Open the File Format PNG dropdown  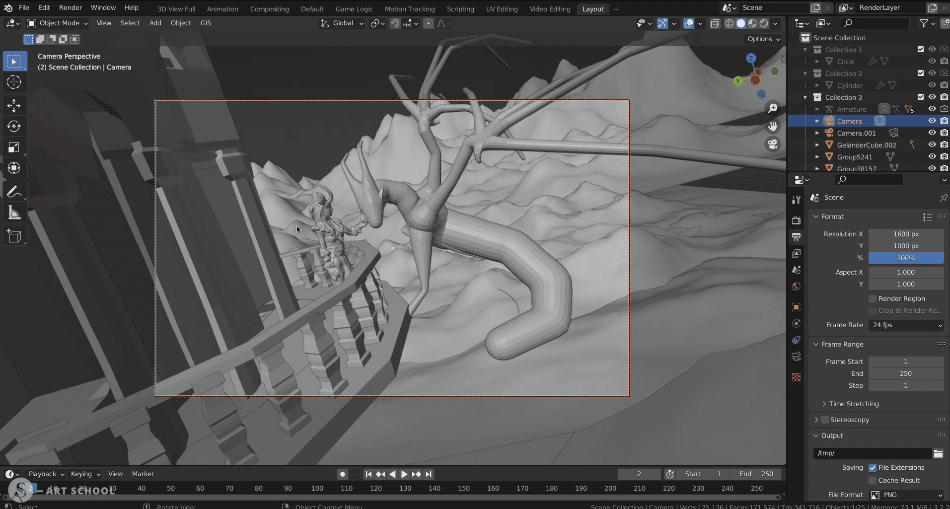click(906, 495)
